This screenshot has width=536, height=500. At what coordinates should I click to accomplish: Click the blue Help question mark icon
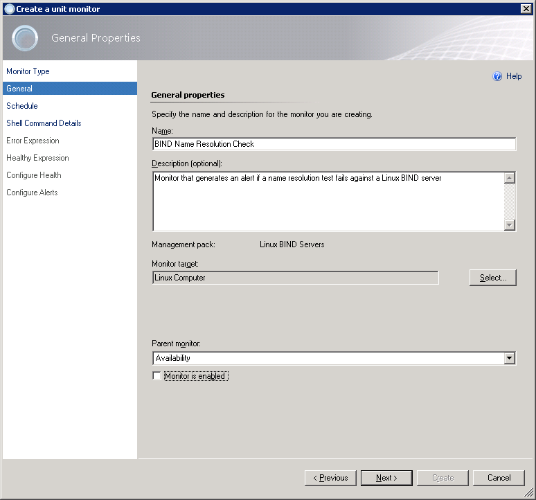[497, 77]
